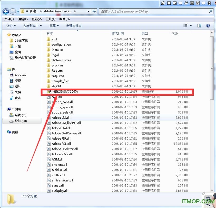Open the 图片 library
This screenshot has width=216, height=208.
pyautogui.click(x=15, y=87)
